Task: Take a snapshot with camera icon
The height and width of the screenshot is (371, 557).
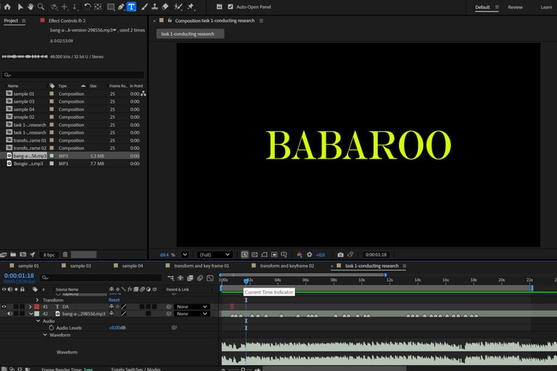Action: (340, 255)
